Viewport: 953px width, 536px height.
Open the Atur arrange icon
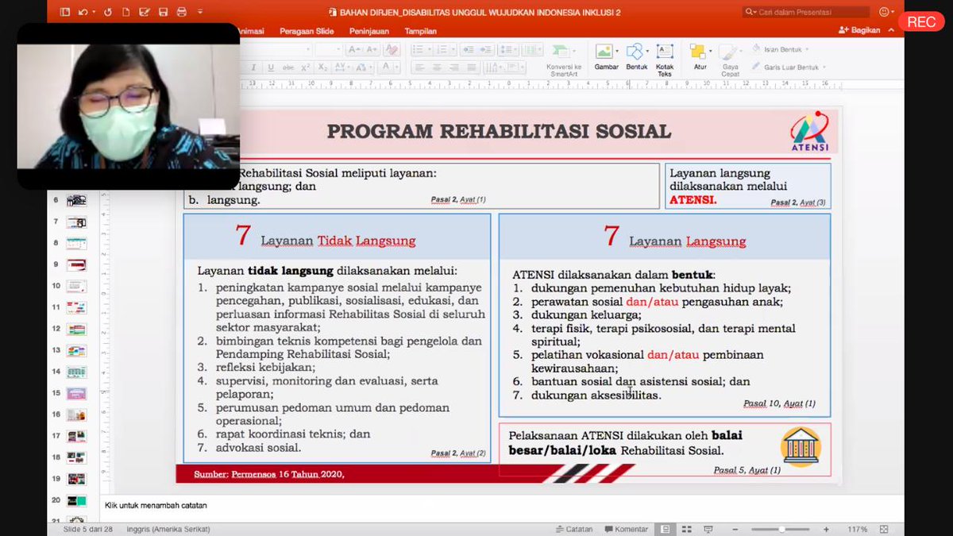pos(698,52)
